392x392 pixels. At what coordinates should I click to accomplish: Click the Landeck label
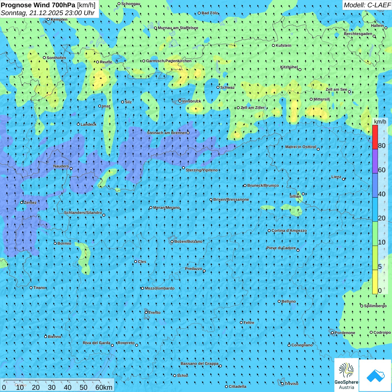88,124
